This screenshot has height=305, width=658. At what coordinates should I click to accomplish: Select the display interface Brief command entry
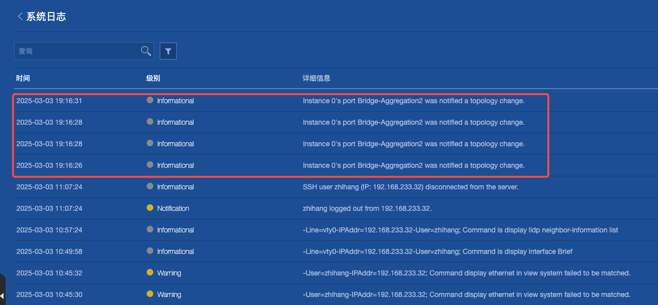pos(437,251)
